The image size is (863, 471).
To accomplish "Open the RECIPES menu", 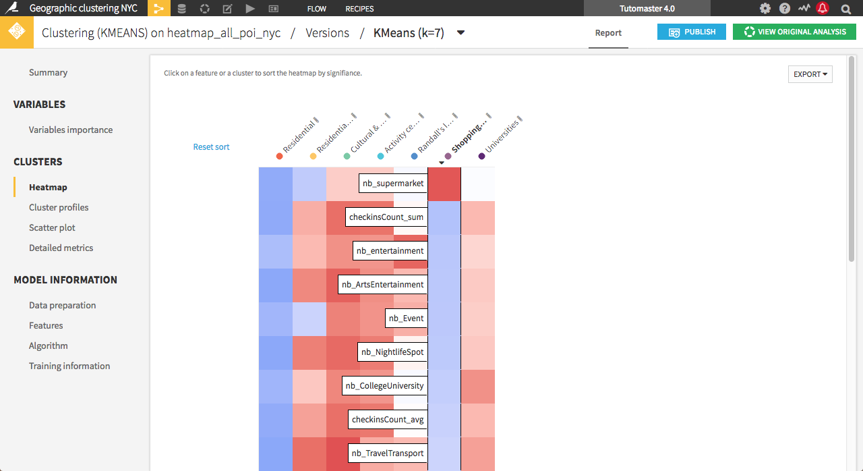I will pos(359,9).
